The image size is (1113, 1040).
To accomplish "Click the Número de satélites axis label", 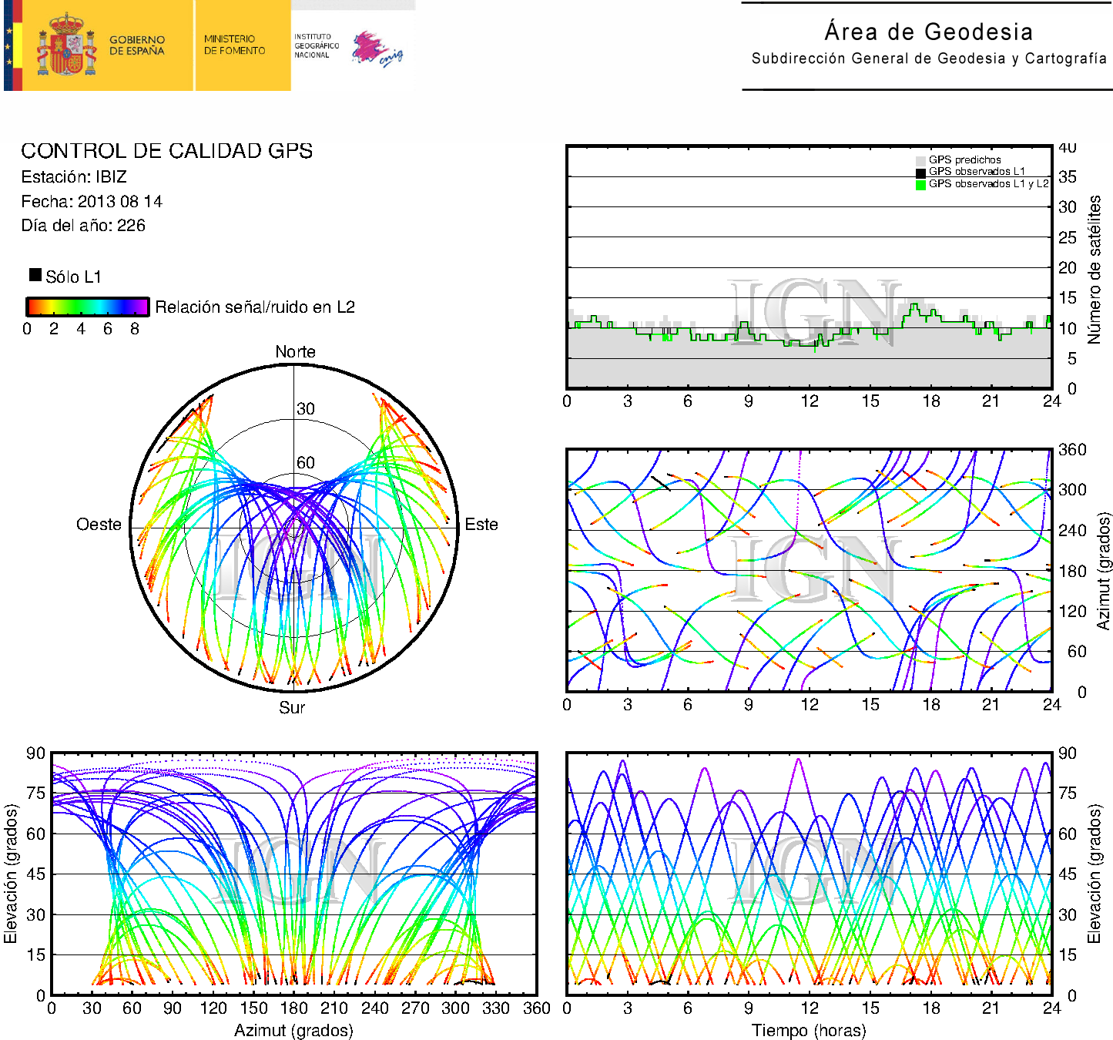I will [1094, 269].
